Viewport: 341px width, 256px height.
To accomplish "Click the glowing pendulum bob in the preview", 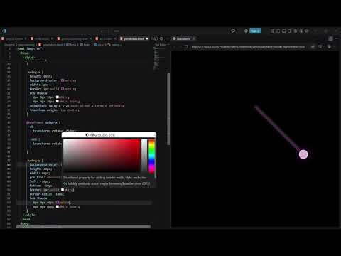I will click(303, 154).
